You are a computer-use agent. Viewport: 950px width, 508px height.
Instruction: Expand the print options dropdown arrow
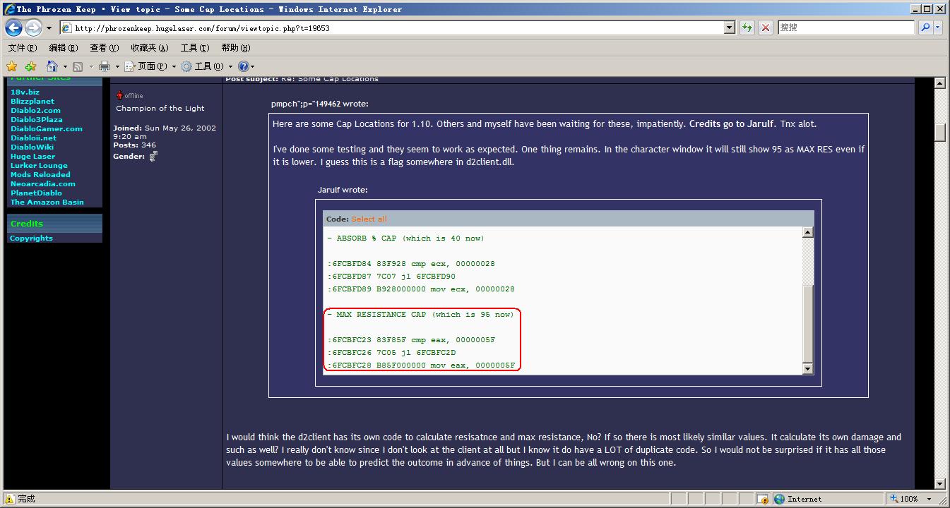click(x=117, y=67)
